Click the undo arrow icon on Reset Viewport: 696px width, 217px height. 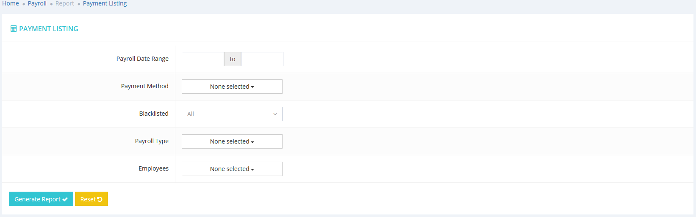(100, 199)
